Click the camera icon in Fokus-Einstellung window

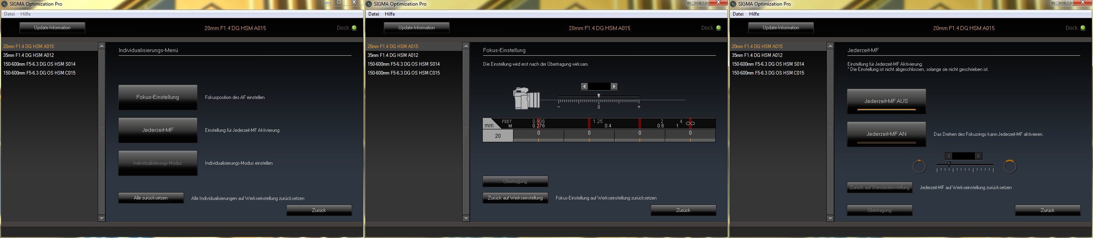[526, 99]
